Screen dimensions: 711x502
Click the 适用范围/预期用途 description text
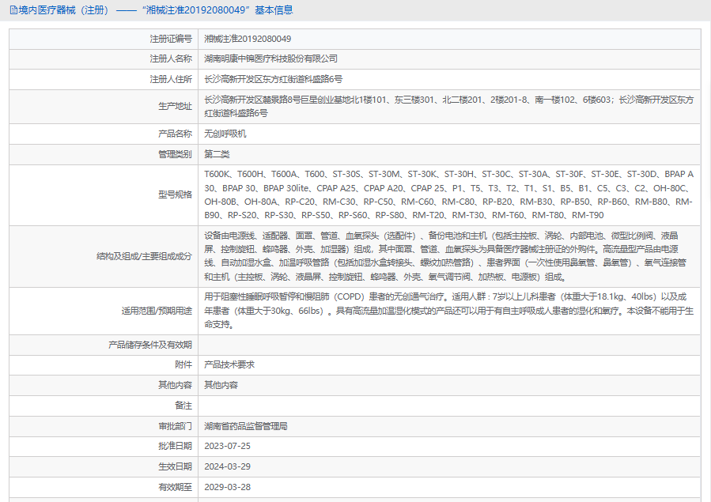click(x=448, y=311)
